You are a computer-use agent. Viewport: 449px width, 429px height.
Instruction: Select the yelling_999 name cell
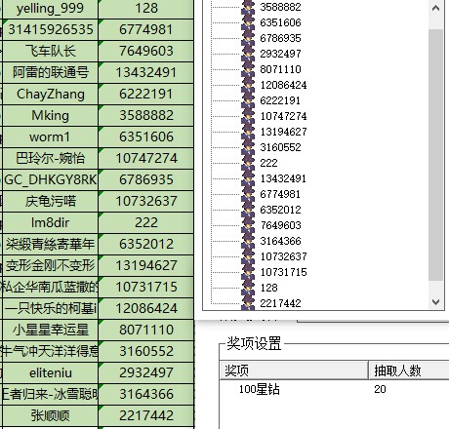tap(50, 9)
